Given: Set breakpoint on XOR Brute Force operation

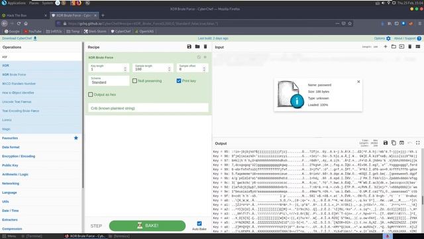Looking at the screenshot, I should coord(205,57).
